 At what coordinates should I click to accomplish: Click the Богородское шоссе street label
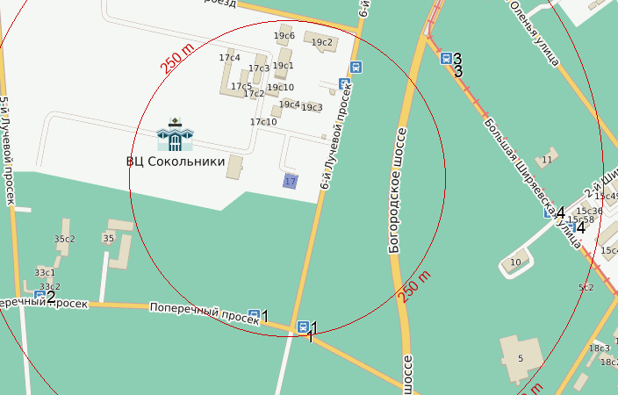pyautogui.click(x=397, y=190)
